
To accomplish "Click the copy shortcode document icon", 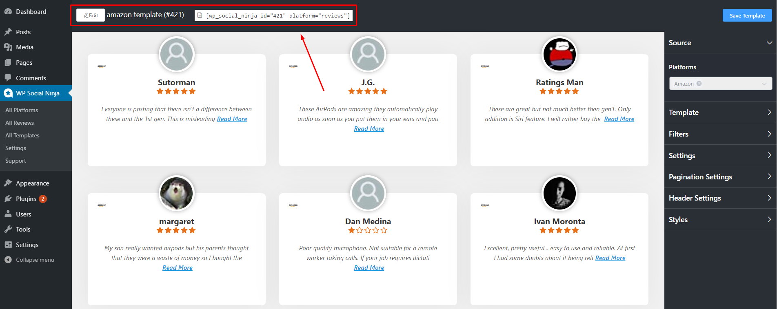I will [200, 15].
